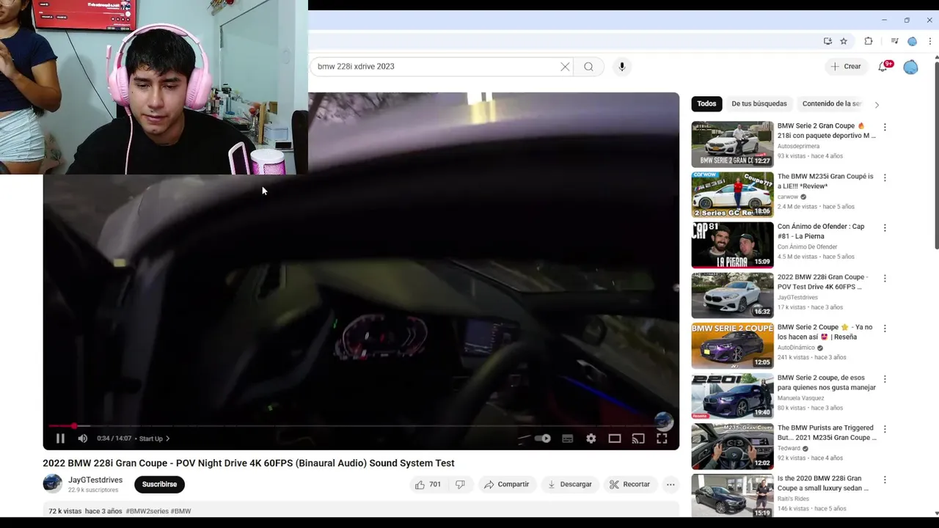This screenshot has height=528, width=939.
Task: Click the search magnifier button
Action: coord(588,67)
